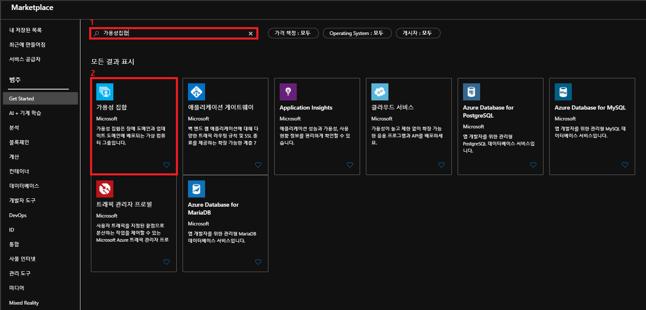Open the Operating System : 모두 filter
This screenshot has height=310, width=646.
[357, 33]
